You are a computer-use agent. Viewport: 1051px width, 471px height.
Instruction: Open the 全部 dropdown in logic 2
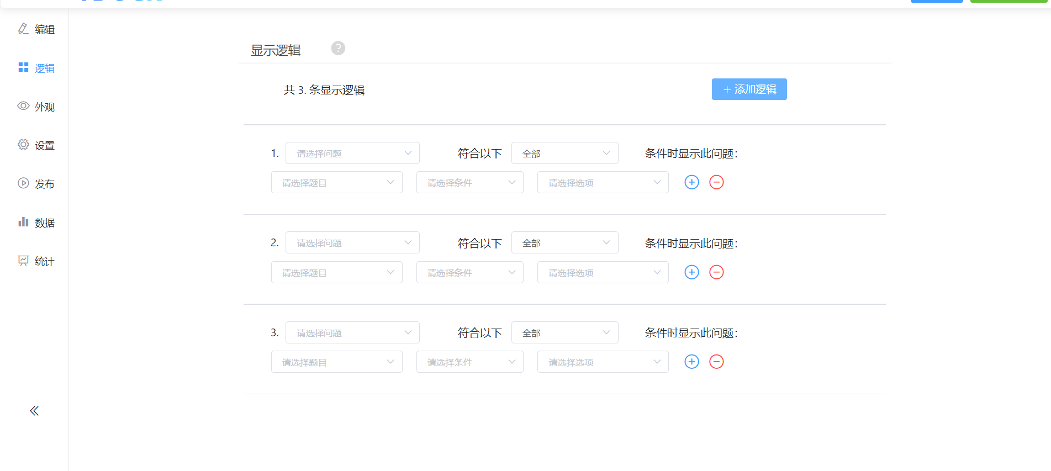click(x=564, y=242)
